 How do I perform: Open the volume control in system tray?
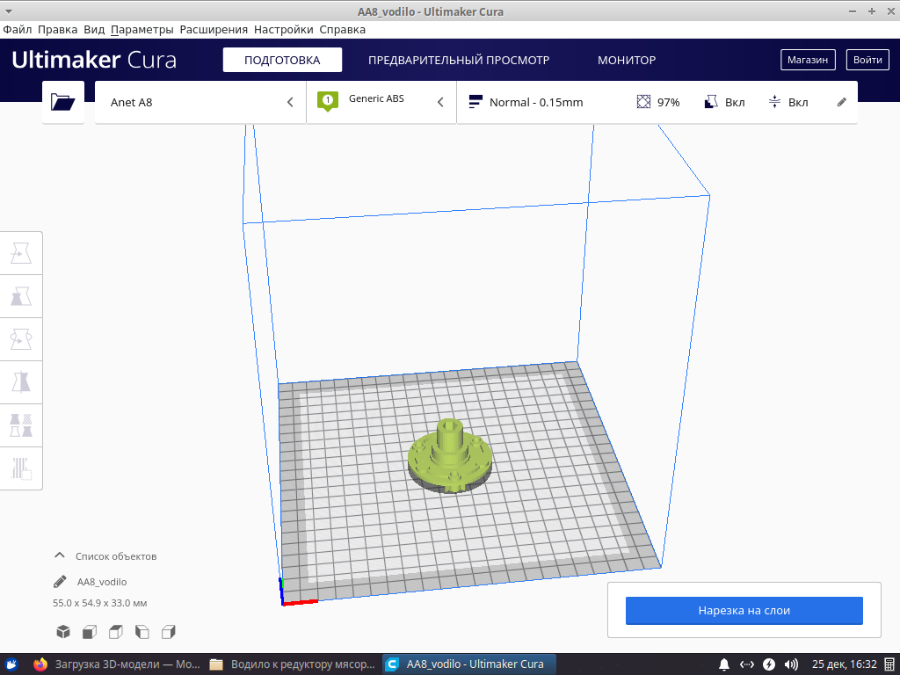[791, 664]
